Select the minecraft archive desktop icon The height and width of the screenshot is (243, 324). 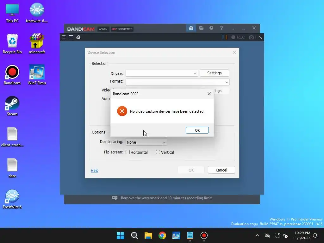tap(37, 44)
